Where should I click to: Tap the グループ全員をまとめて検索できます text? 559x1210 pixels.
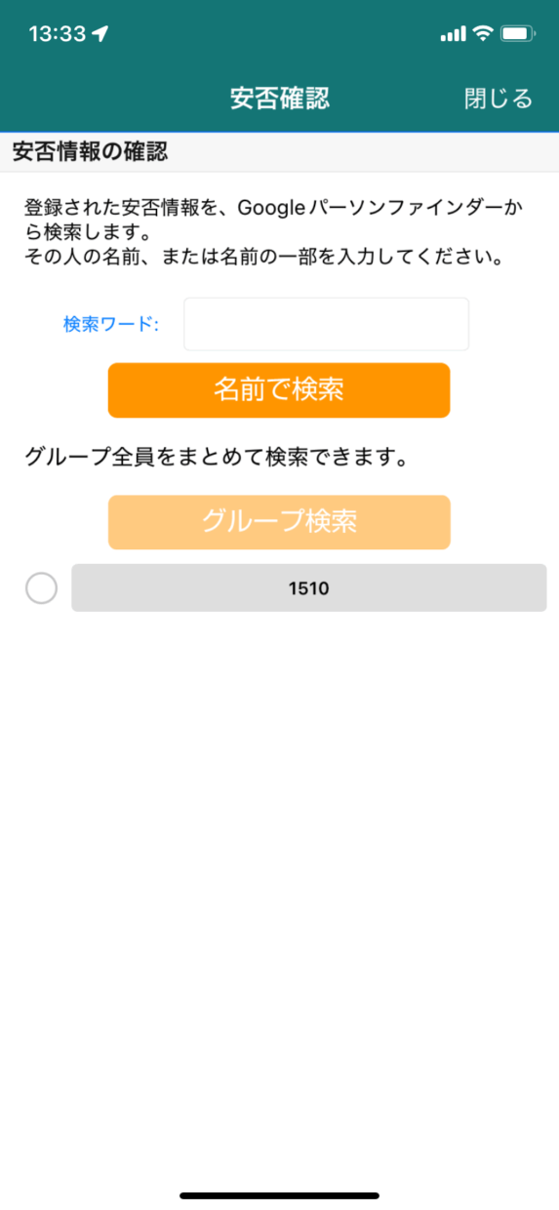tap(216, 457)
